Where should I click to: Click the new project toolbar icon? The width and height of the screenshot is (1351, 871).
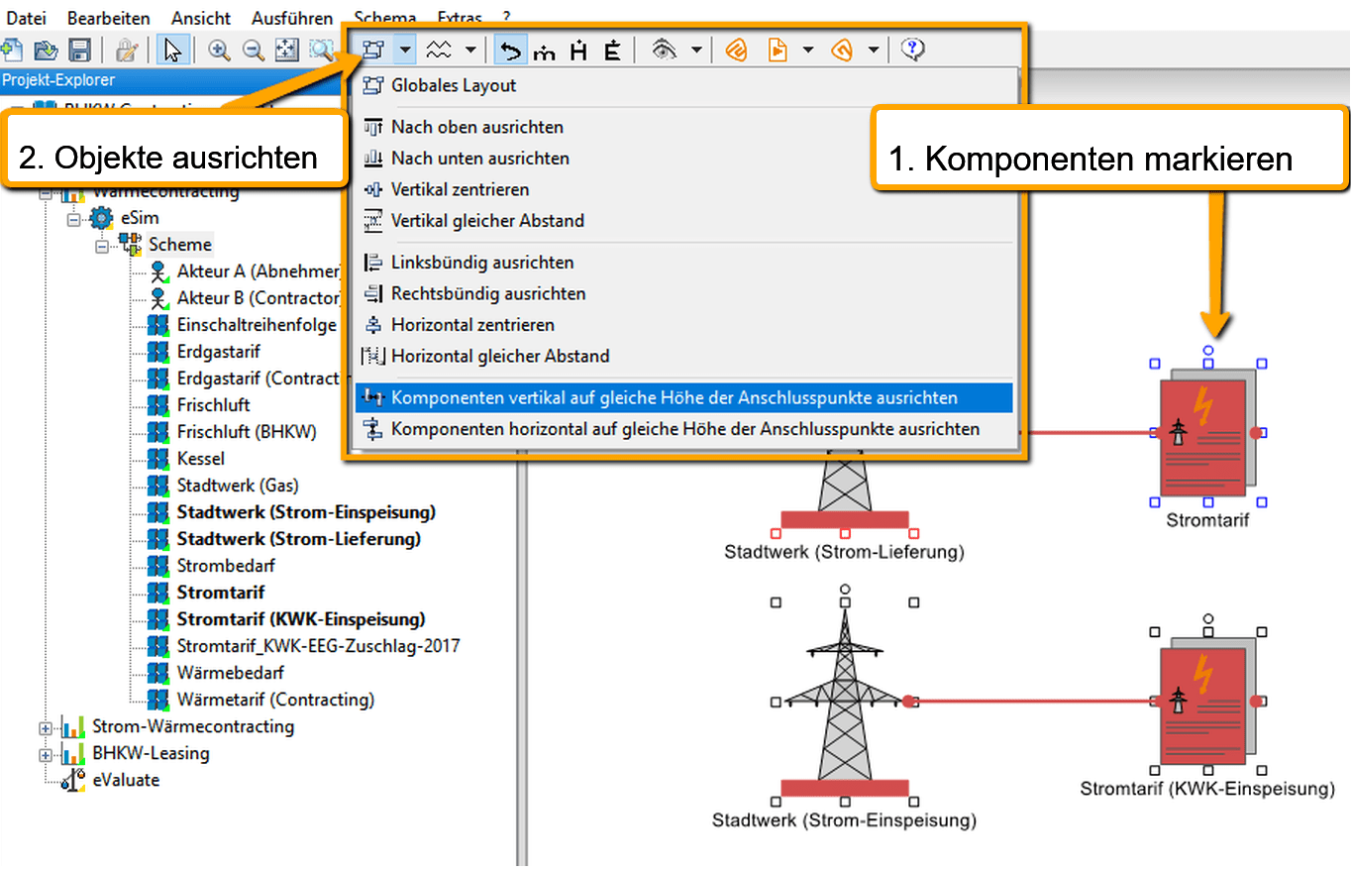11,50
